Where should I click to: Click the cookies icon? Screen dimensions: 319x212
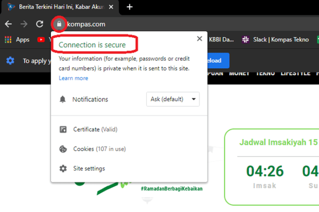(x=63, y=149)
